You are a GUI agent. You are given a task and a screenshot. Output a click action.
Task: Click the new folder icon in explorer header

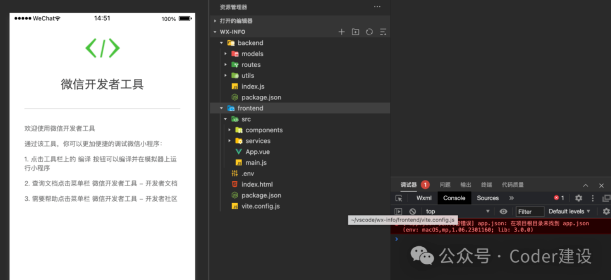[355, 32]
